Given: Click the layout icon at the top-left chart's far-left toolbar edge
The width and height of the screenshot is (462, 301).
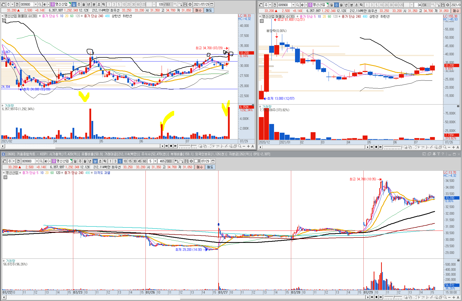Looking at the screenshot, I should pos(3,4).
